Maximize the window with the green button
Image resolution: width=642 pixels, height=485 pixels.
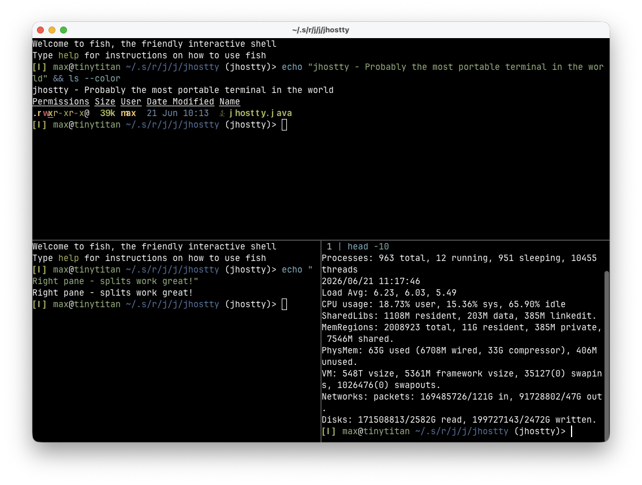click(64, 30)
